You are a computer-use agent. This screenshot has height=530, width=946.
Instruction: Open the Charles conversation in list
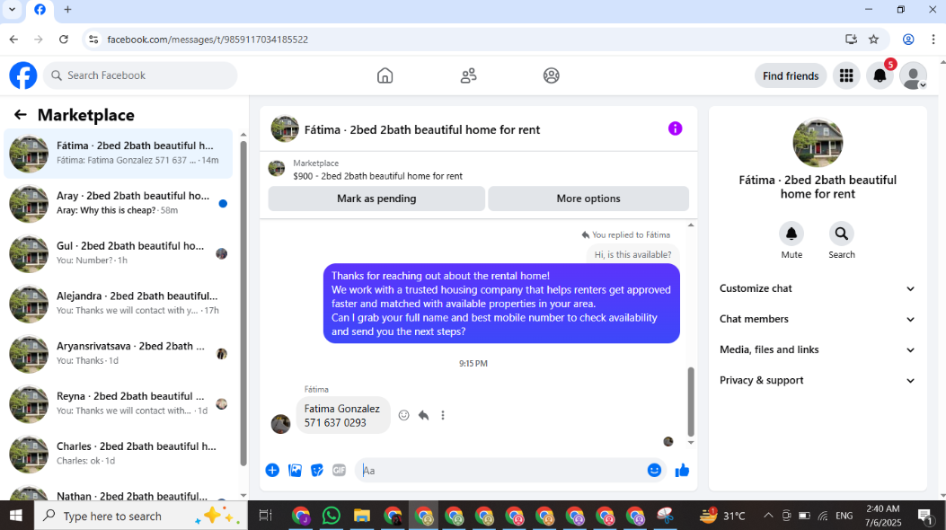(x=119, y=454)
